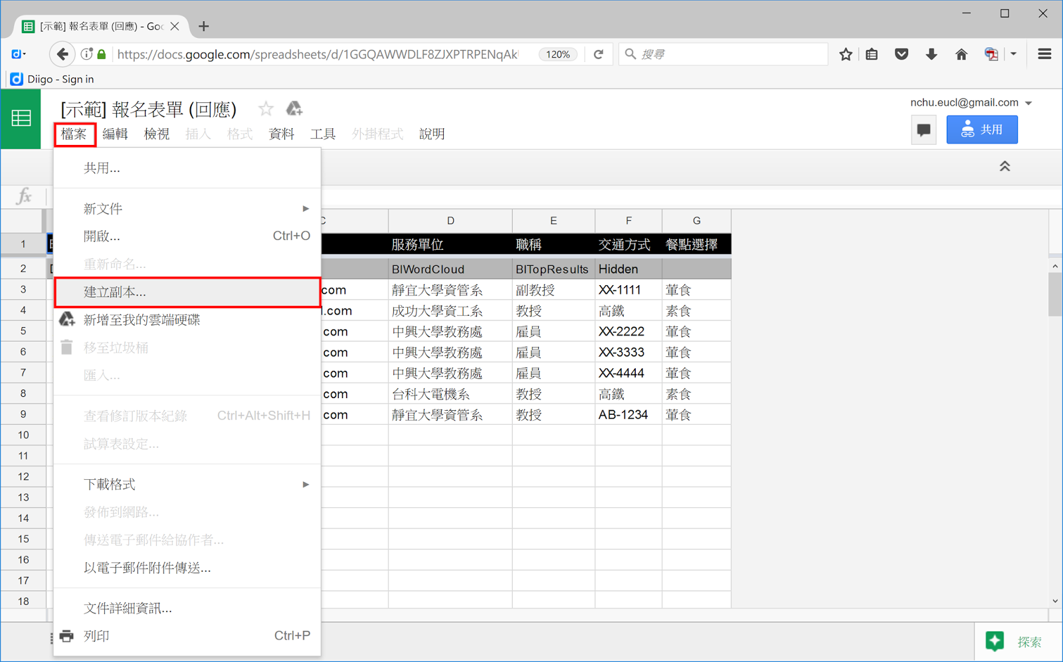This screenshot has width=1063, height=662.
Task: Click the spreadsheet title [示範] 報名表單 (回應)
Action: (149, 109)
